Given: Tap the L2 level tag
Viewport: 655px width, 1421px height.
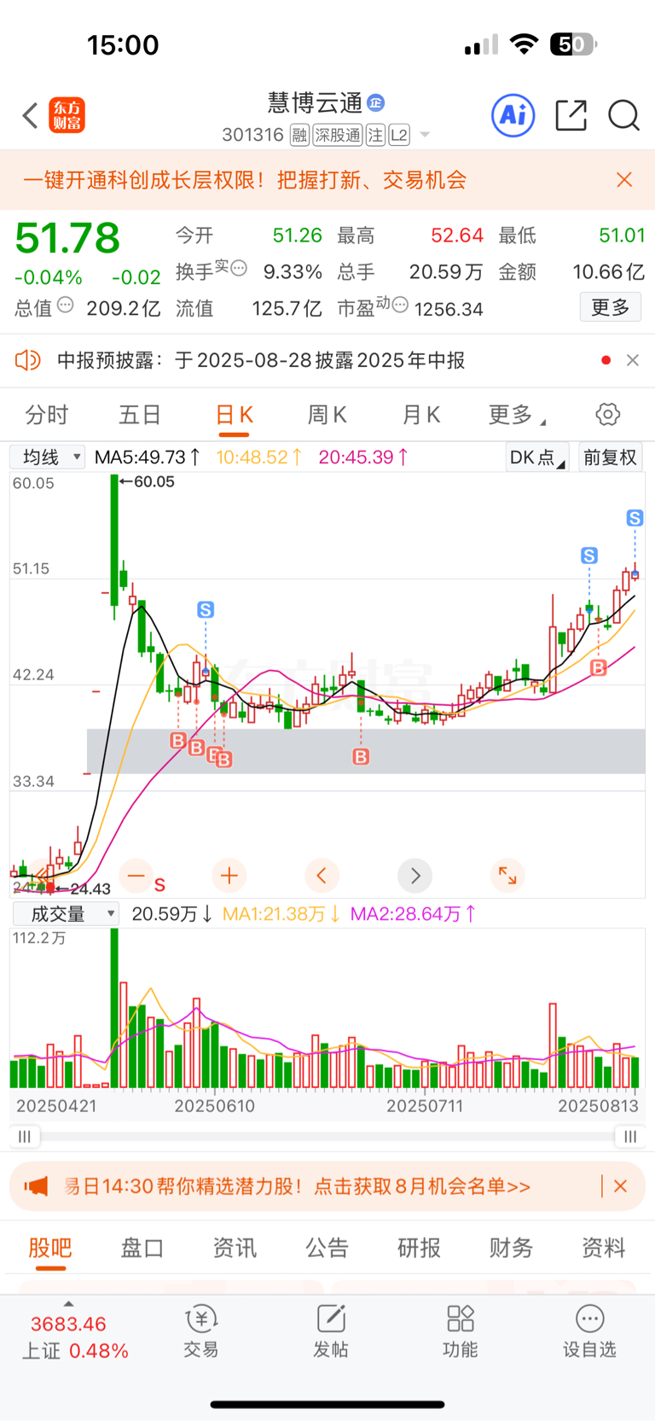Looking at the screenshot, I should pyautogui.click(x=399, y=135).
